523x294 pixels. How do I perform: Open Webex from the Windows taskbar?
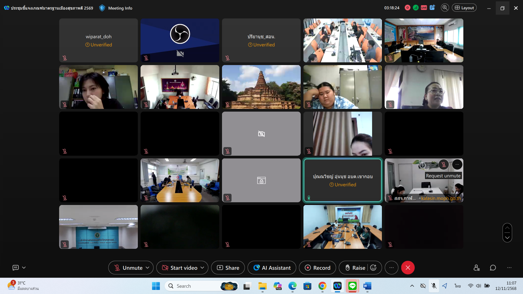tap(337, 286)
